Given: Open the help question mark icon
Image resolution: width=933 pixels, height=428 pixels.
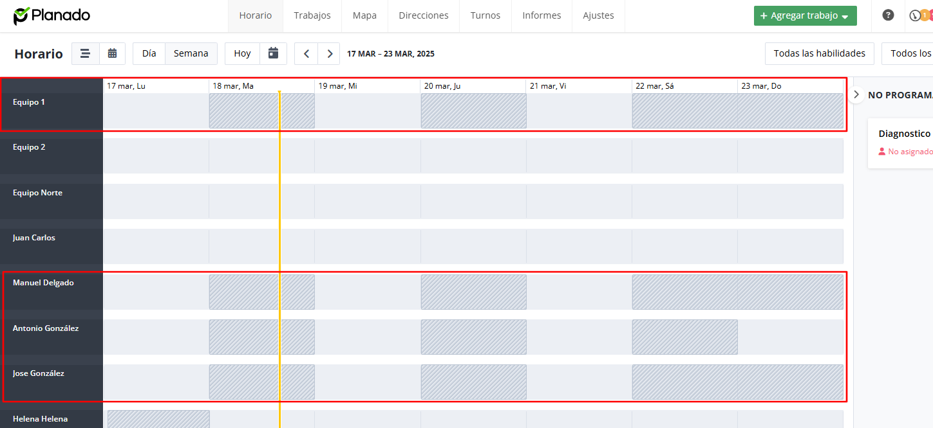Looking at the screenshot, I should point(888,15).
